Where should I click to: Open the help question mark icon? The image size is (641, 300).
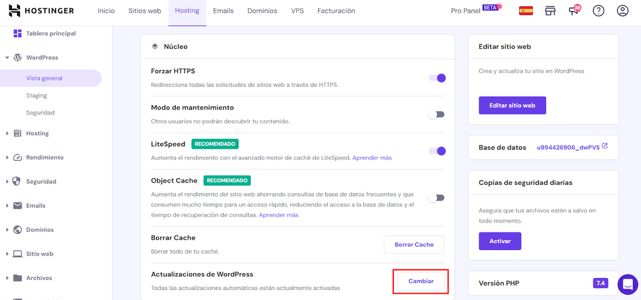pos(598,11)
